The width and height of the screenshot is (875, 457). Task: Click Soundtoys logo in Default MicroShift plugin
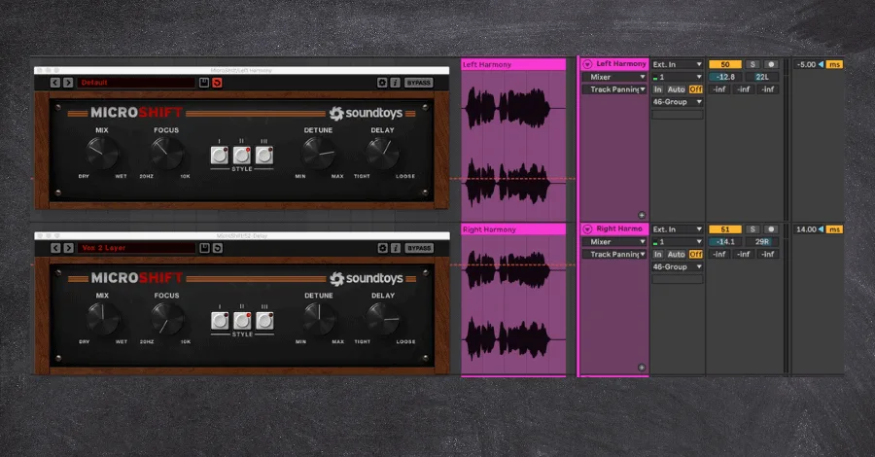click(x=367, y=113)
